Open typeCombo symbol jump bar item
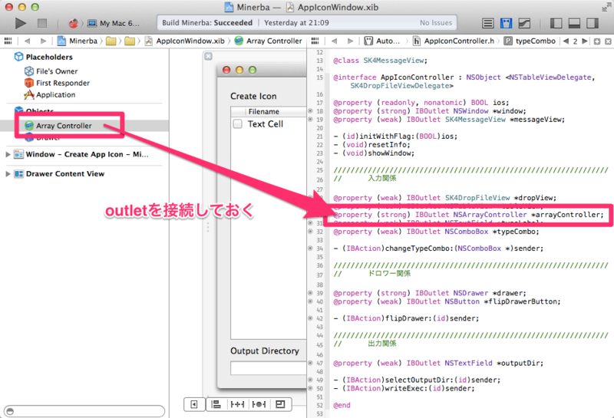Screen dimensions: 614x418 point(530,41)
